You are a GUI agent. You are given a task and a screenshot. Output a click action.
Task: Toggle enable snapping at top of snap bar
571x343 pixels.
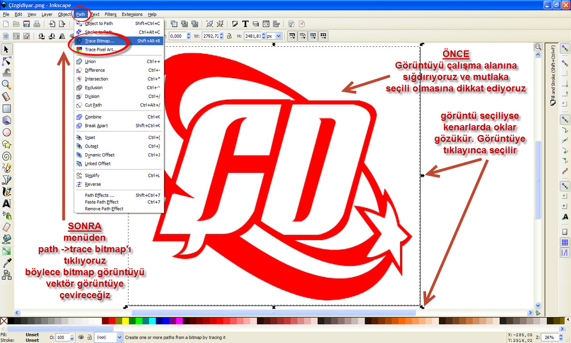click(x=565, y=49)
